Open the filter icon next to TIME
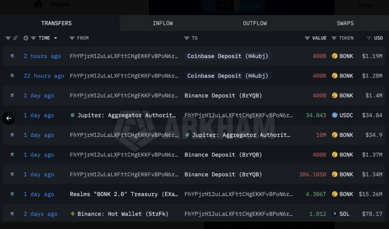Screen dimensions: 389x229 (33, 38)
